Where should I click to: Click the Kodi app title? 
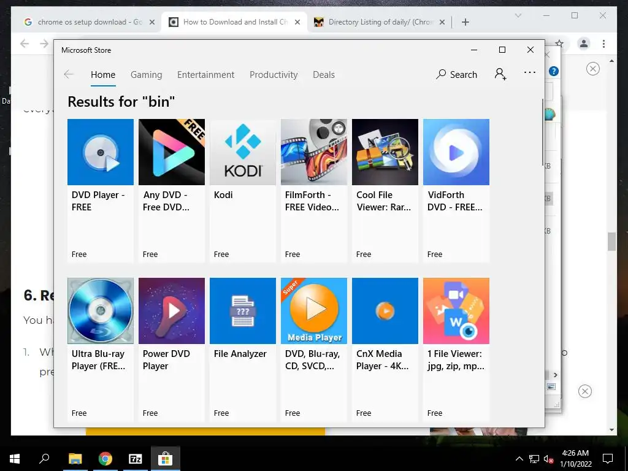(x=223, y=195)
